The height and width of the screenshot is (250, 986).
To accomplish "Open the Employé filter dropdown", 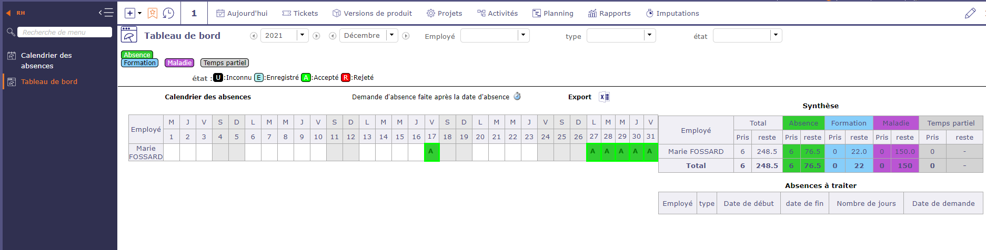I will (523, 35).
